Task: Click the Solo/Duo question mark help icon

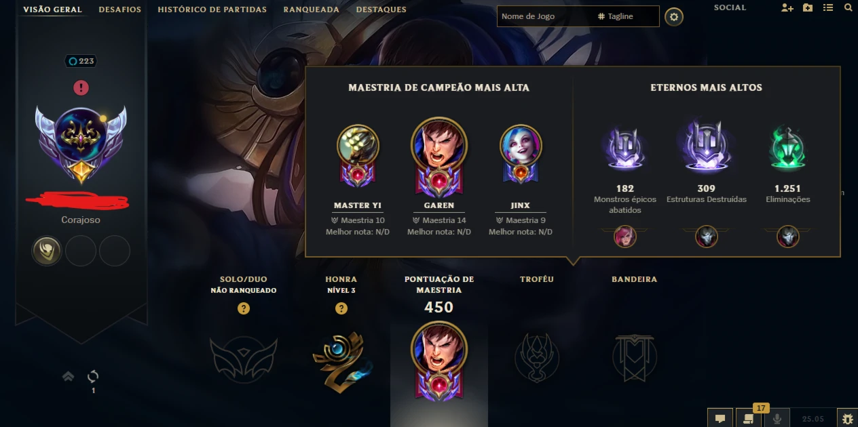Action: coord(244,308)
